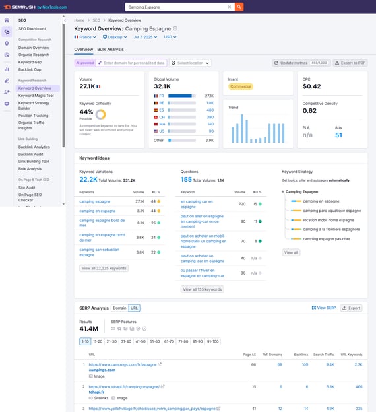Open Backlink Analytics in sidebar
The width and height of the screenshot is (376, 412).
tap(34, 147)
